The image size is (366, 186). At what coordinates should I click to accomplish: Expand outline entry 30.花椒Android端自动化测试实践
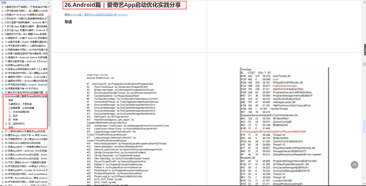tap(2, 143)
